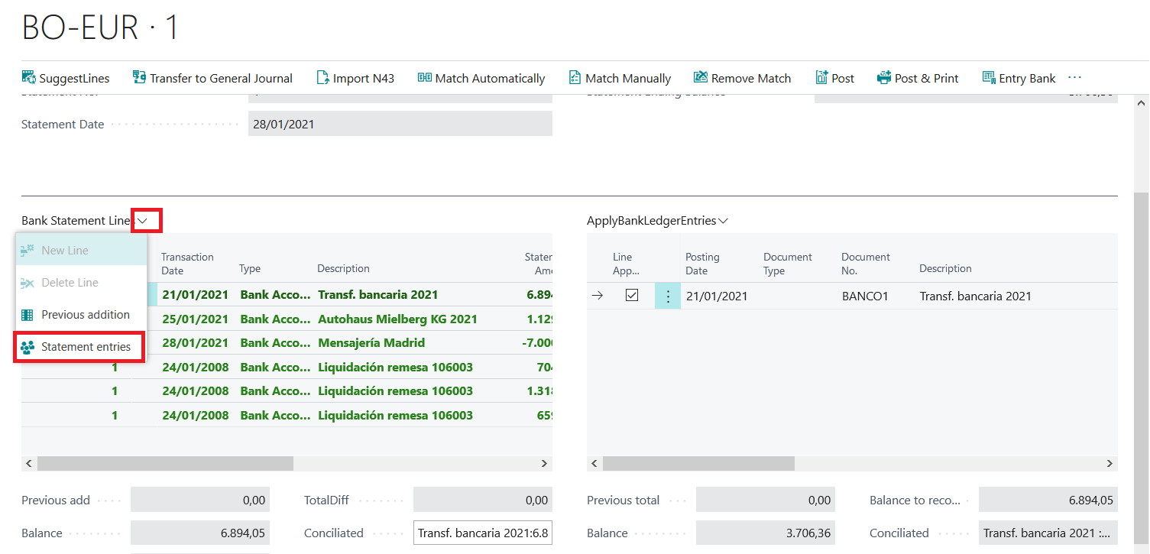Image resolution: width=1150 pixels, height=554 pixels.
Task: Click the ApplyBankLedgerEntries scroll-left arrow
Action: [594, 463]
